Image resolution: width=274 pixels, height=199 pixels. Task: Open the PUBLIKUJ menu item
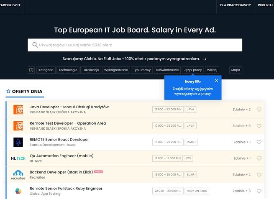tap(265, 5)
